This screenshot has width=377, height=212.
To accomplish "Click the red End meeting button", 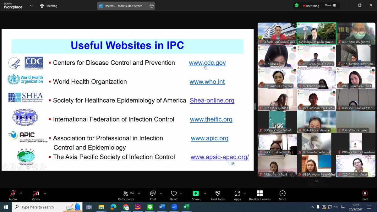I will [365, 195].
